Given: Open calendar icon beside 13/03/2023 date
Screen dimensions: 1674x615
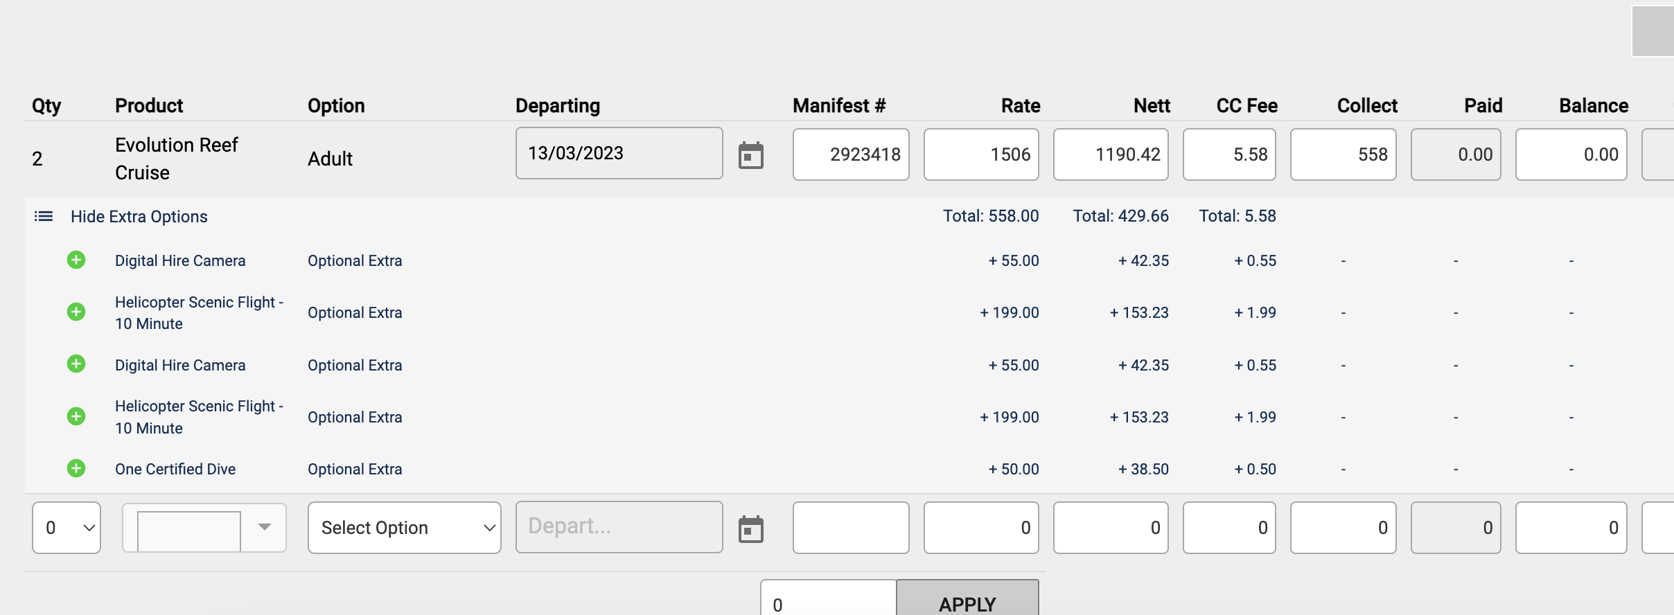Looking at the screenshot, I should [750, 155].
